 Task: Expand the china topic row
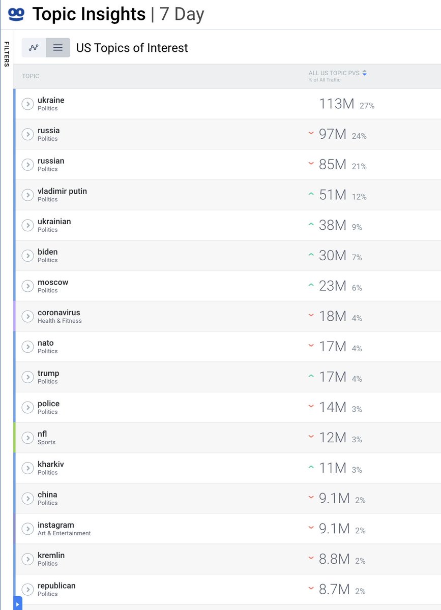[x=27, y=498]
